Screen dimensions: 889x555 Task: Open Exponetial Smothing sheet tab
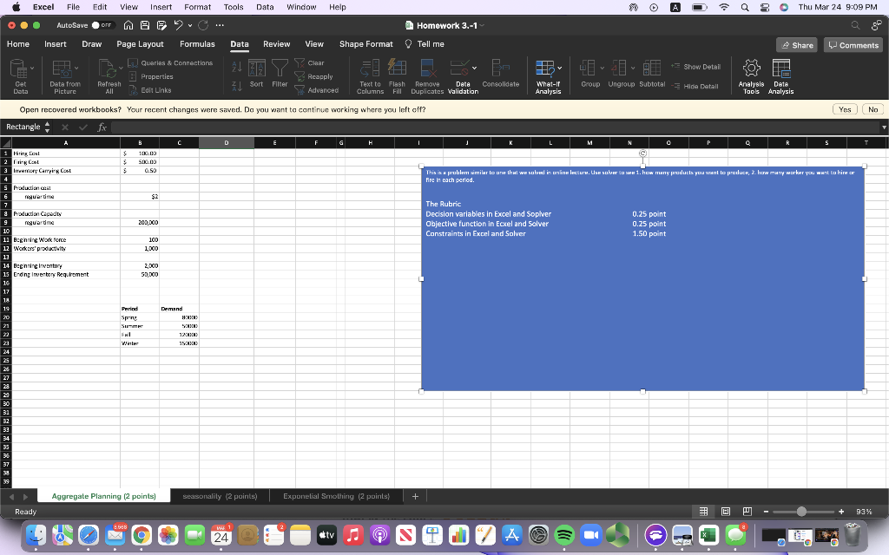pos(336,496)
